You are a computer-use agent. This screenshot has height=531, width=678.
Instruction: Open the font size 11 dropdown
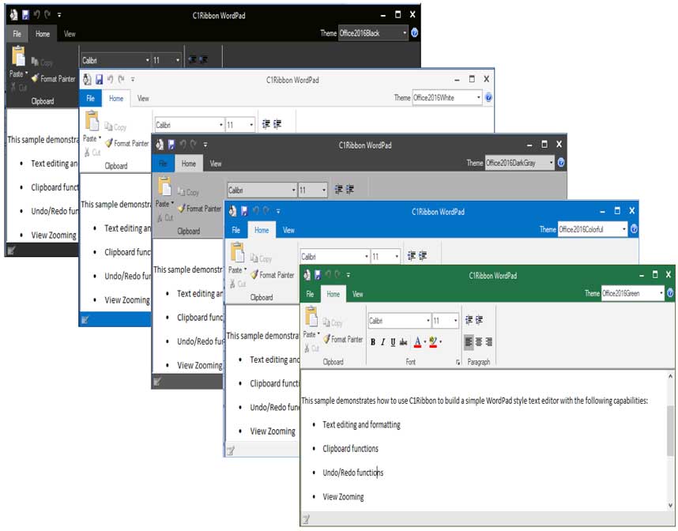tap(455, 321)
